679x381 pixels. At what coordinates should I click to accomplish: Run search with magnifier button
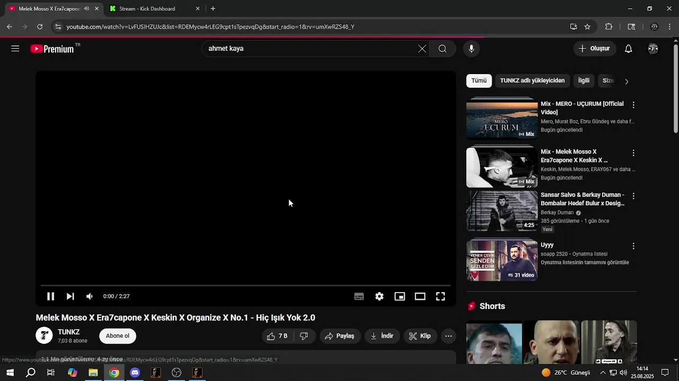coord(442,49)
